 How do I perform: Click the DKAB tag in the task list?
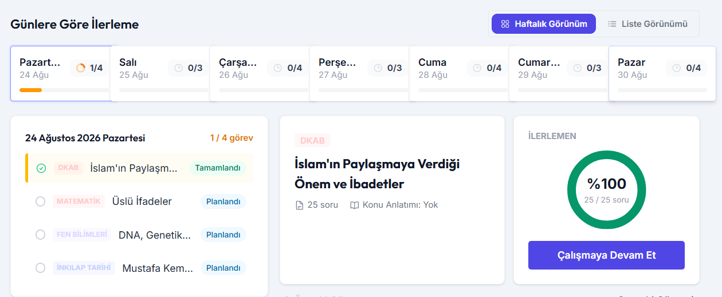68,168
